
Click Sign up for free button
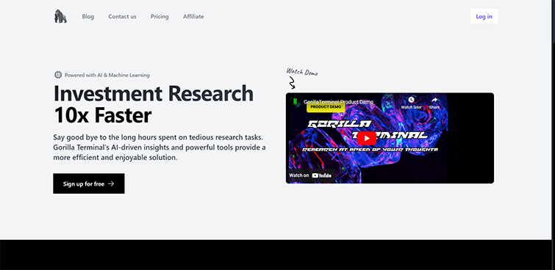pos(89,183)
